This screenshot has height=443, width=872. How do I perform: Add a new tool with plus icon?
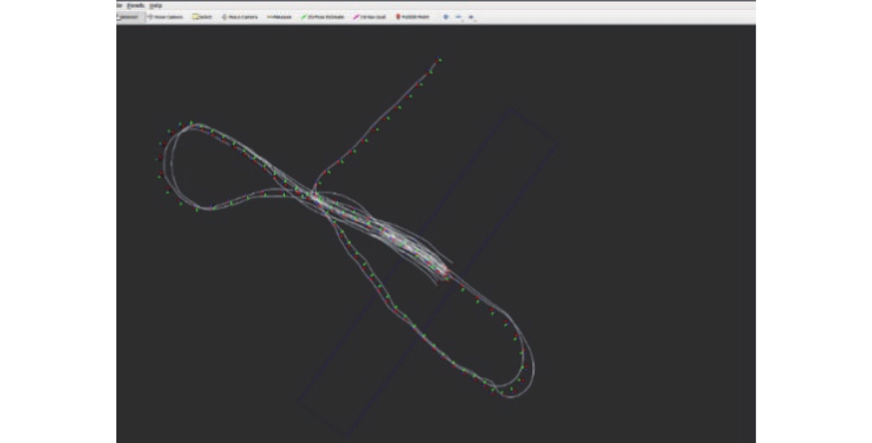446,17
